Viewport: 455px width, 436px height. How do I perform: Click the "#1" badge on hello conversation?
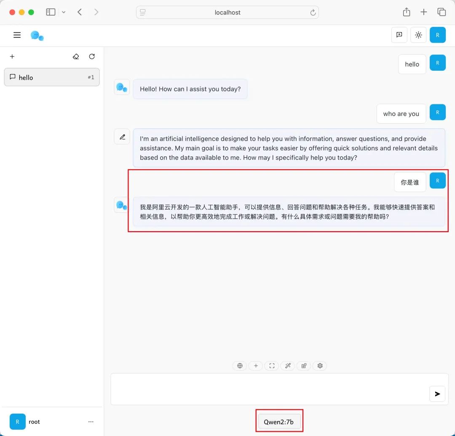click(91, 77)
